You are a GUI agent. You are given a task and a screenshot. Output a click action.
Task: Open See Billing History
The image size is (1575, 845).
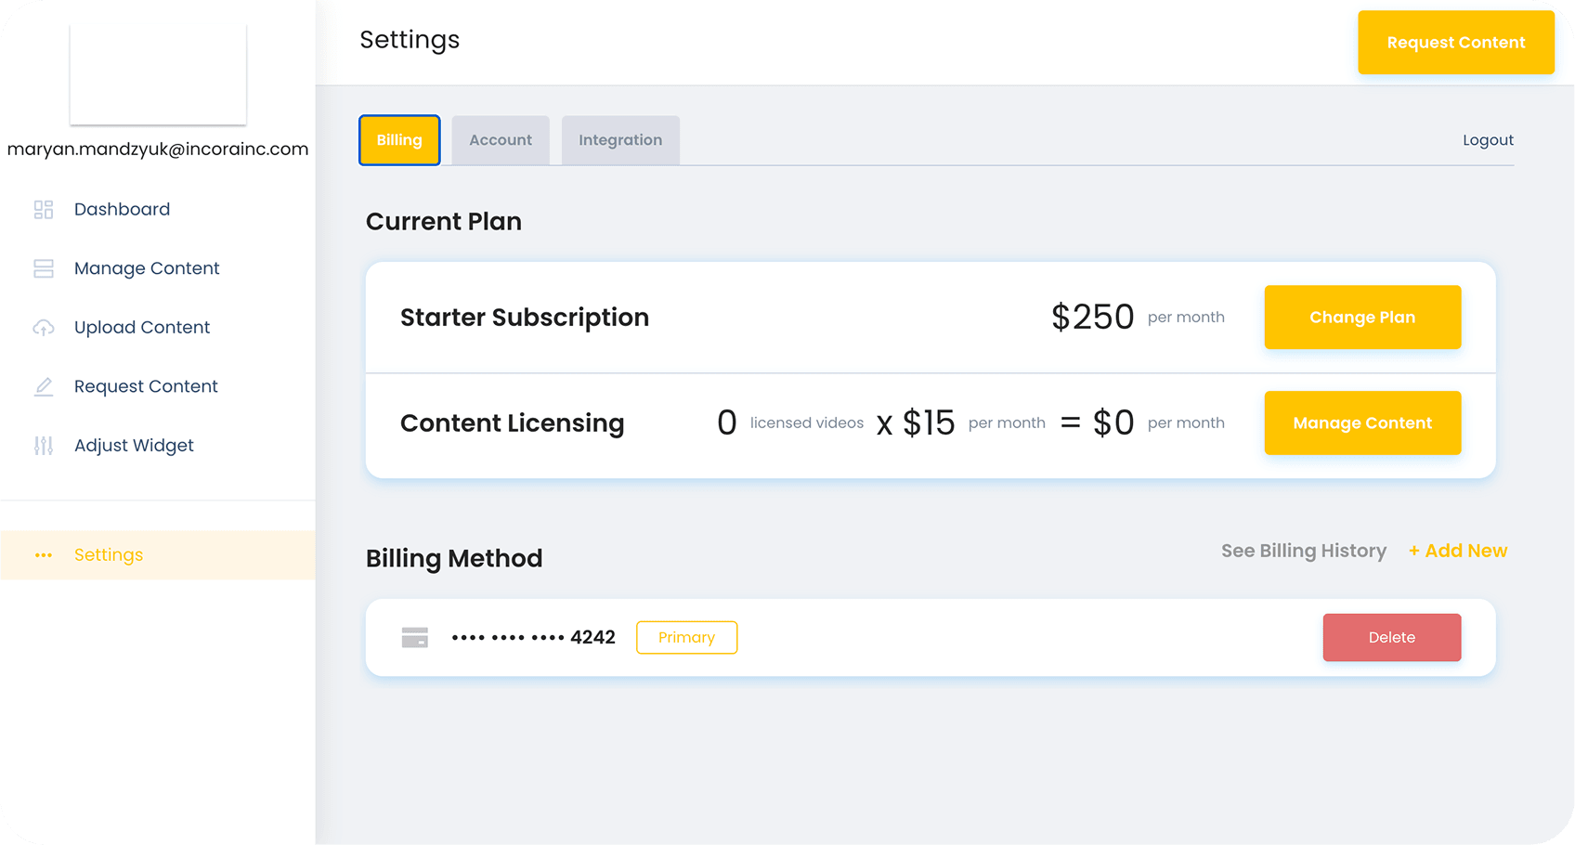tap(1303, 551)
